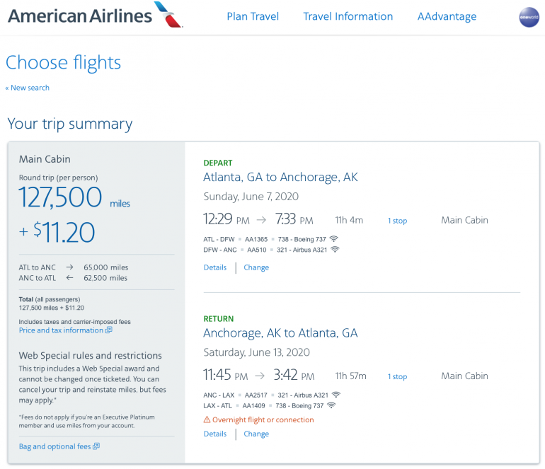
Task: Show 1 stop info for return flight
Action: point(397,377)
